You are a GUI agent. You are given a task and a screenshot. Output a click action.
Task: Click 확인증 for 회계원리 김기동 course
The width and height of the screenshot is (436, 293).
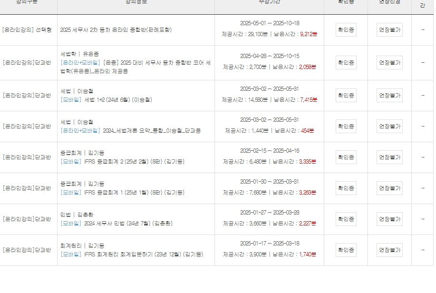point(346,250)
